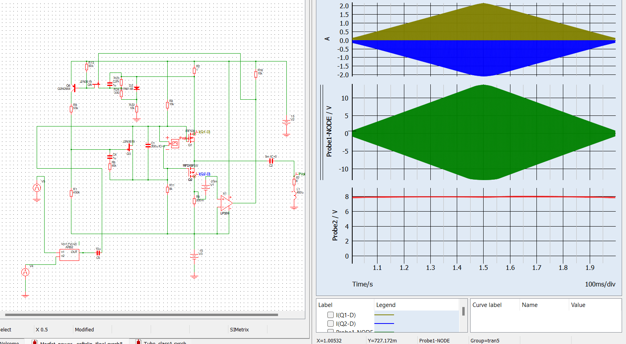Select the V3 -15V battery symbol
This screenshot has height=344, width=626.
(194, 256)
